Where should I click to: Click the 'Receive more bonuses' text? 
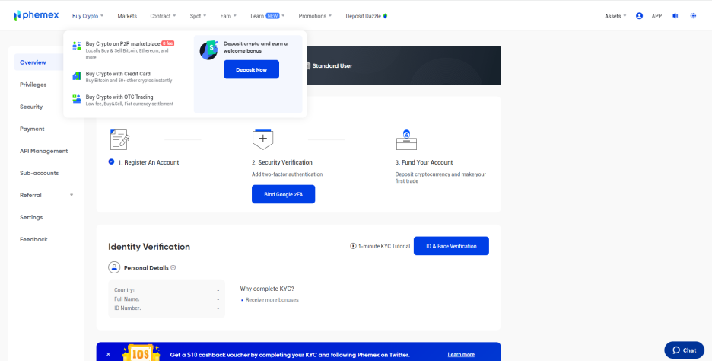click(272, 300)
